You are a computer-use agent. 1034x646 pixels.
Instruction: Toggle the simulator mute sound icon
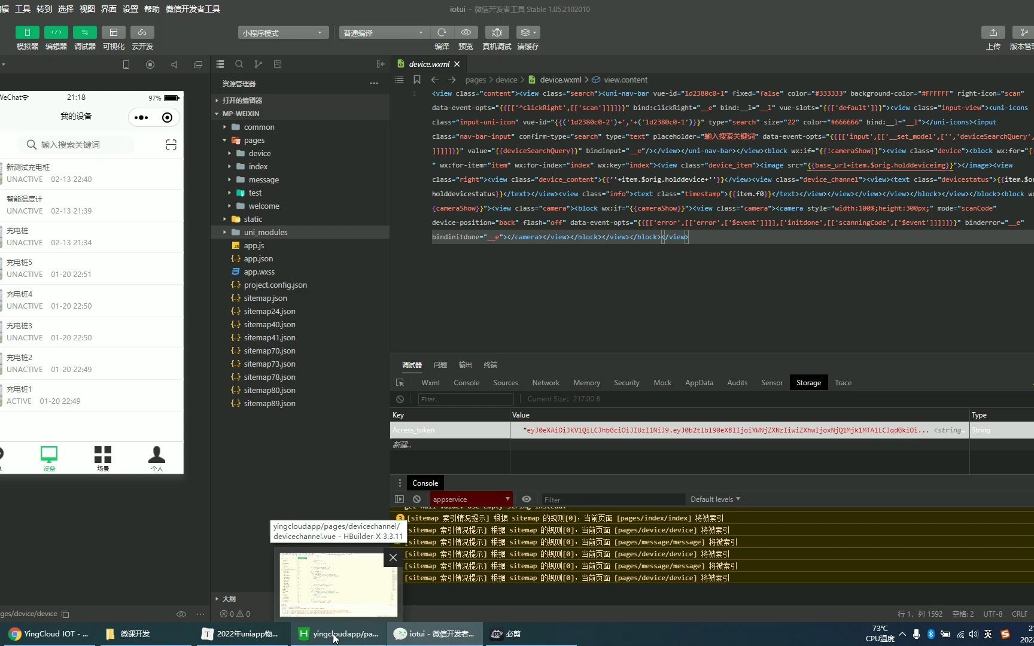(x=174, y=65)
